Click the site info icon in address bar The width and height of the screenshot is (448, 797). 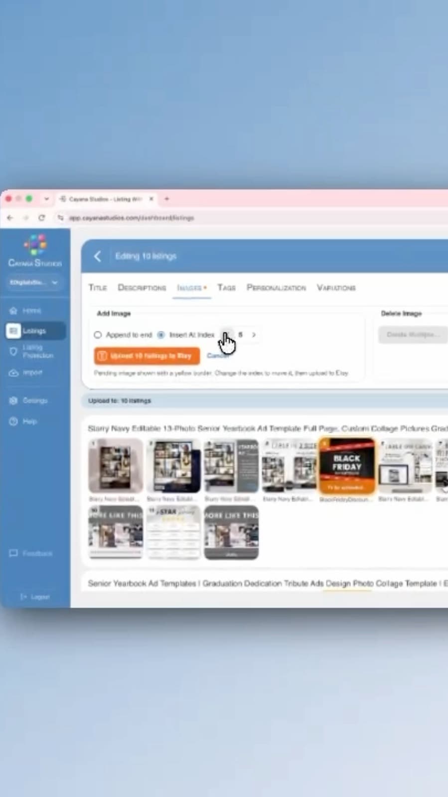pos(60,218)
